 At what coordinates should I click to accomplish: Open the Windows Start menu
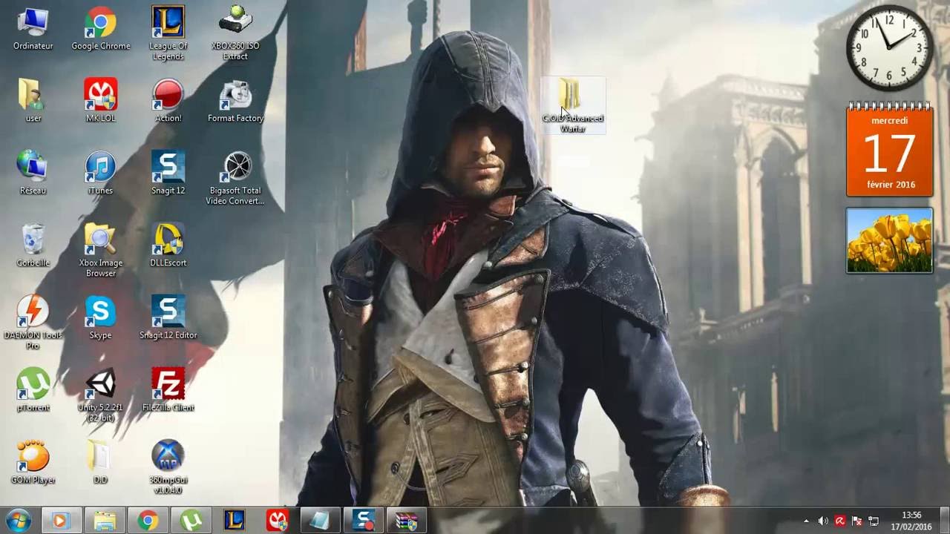[x=18, y=521]
